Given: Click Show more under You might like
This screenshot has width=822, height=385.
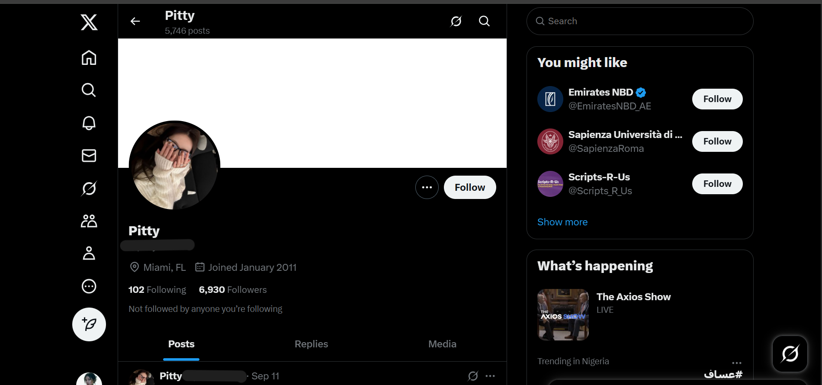Looking at the screenshot, I should pyautogui.click(x=562, y=222).
